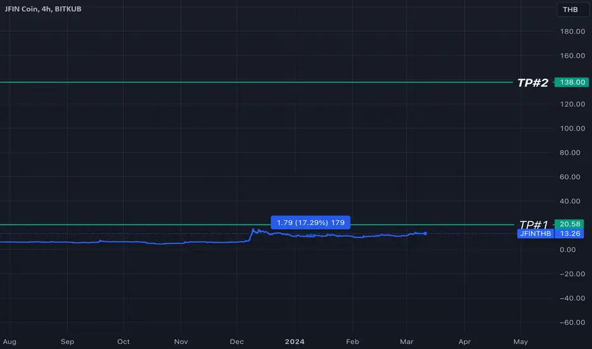Click the 20.58 green price tag
This screenshot has height=349, width=592.
click(x=569, y=224)
